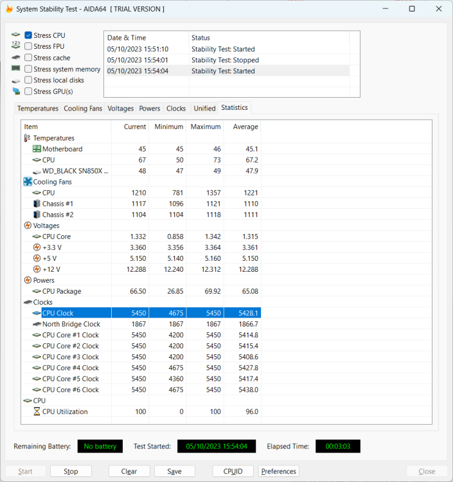Enable the Stress local disks checkbox

pos(28,80)
